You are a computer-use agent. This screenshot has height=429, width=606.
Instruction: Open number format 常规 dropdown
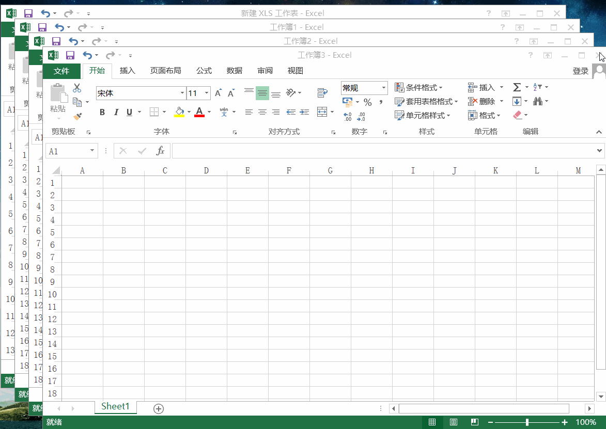click(383, 88)
